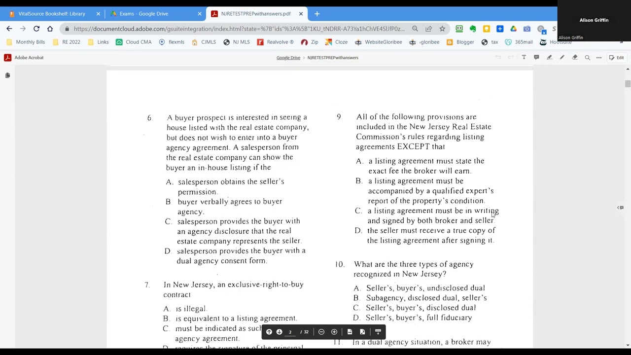Open the Links bookmark folder
Viewport: 631px width, 355px height.
(x=98, y=42)
